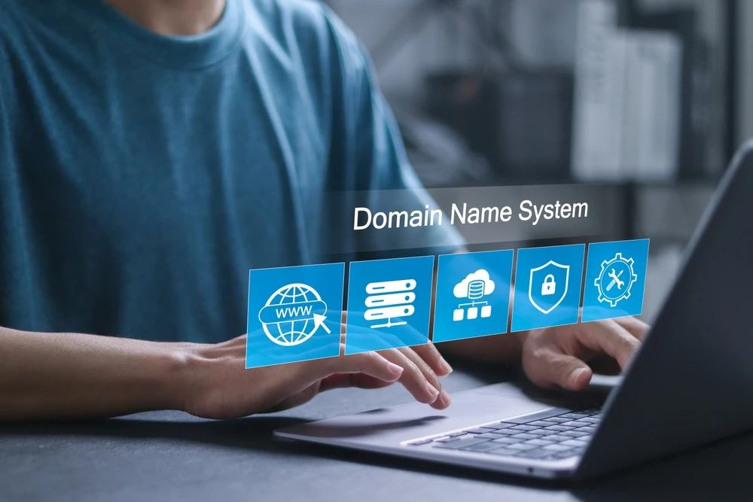753x502 pixels.
Task: Click the cloud shape above the network boxes
Action: [x=474, y=284]
